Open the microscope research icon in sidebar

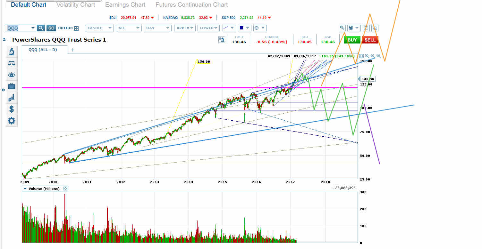tap(12, 52)
